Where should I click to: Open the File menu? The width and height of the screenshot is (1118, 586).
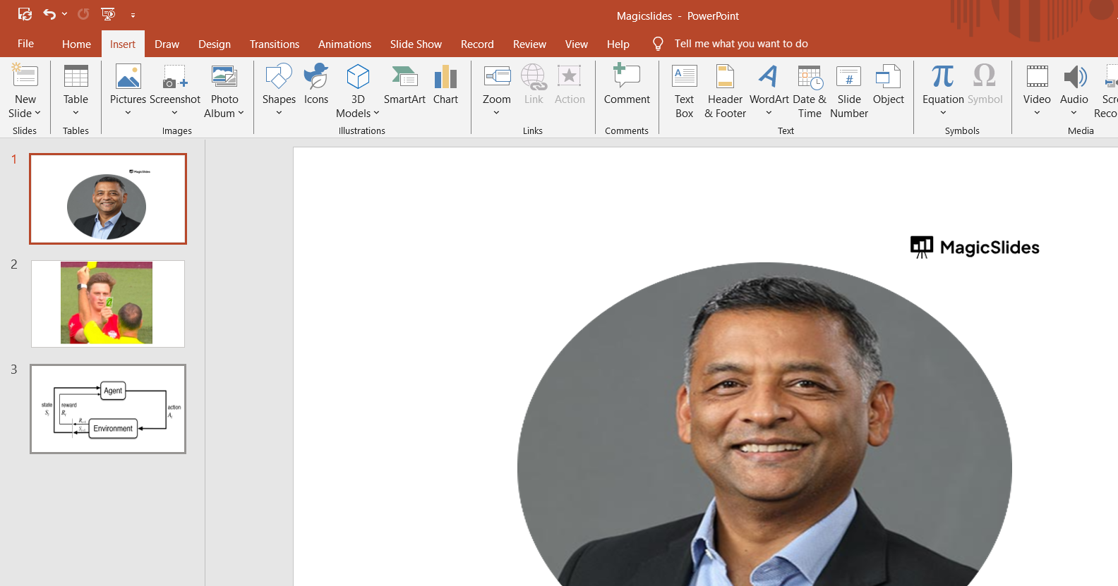[25, 44]
